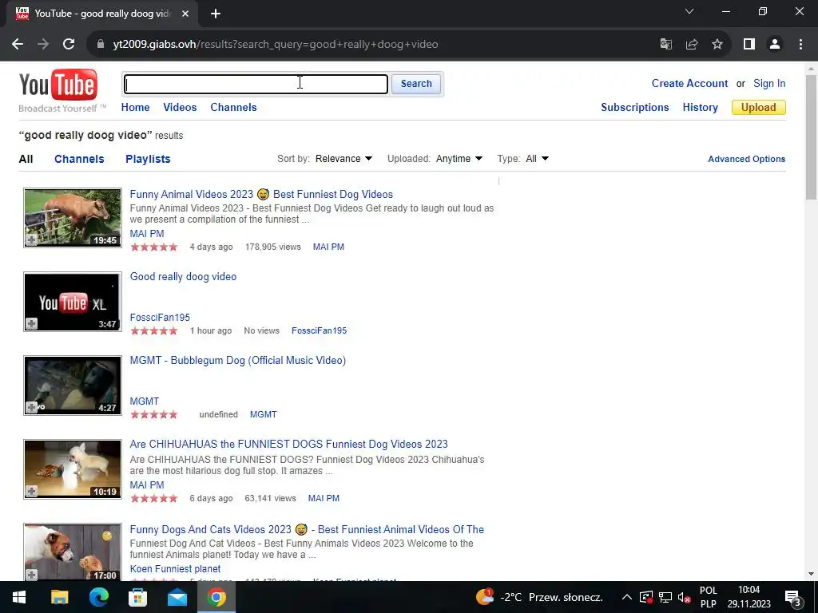Open a new browser tab with plus

[216, 14]
